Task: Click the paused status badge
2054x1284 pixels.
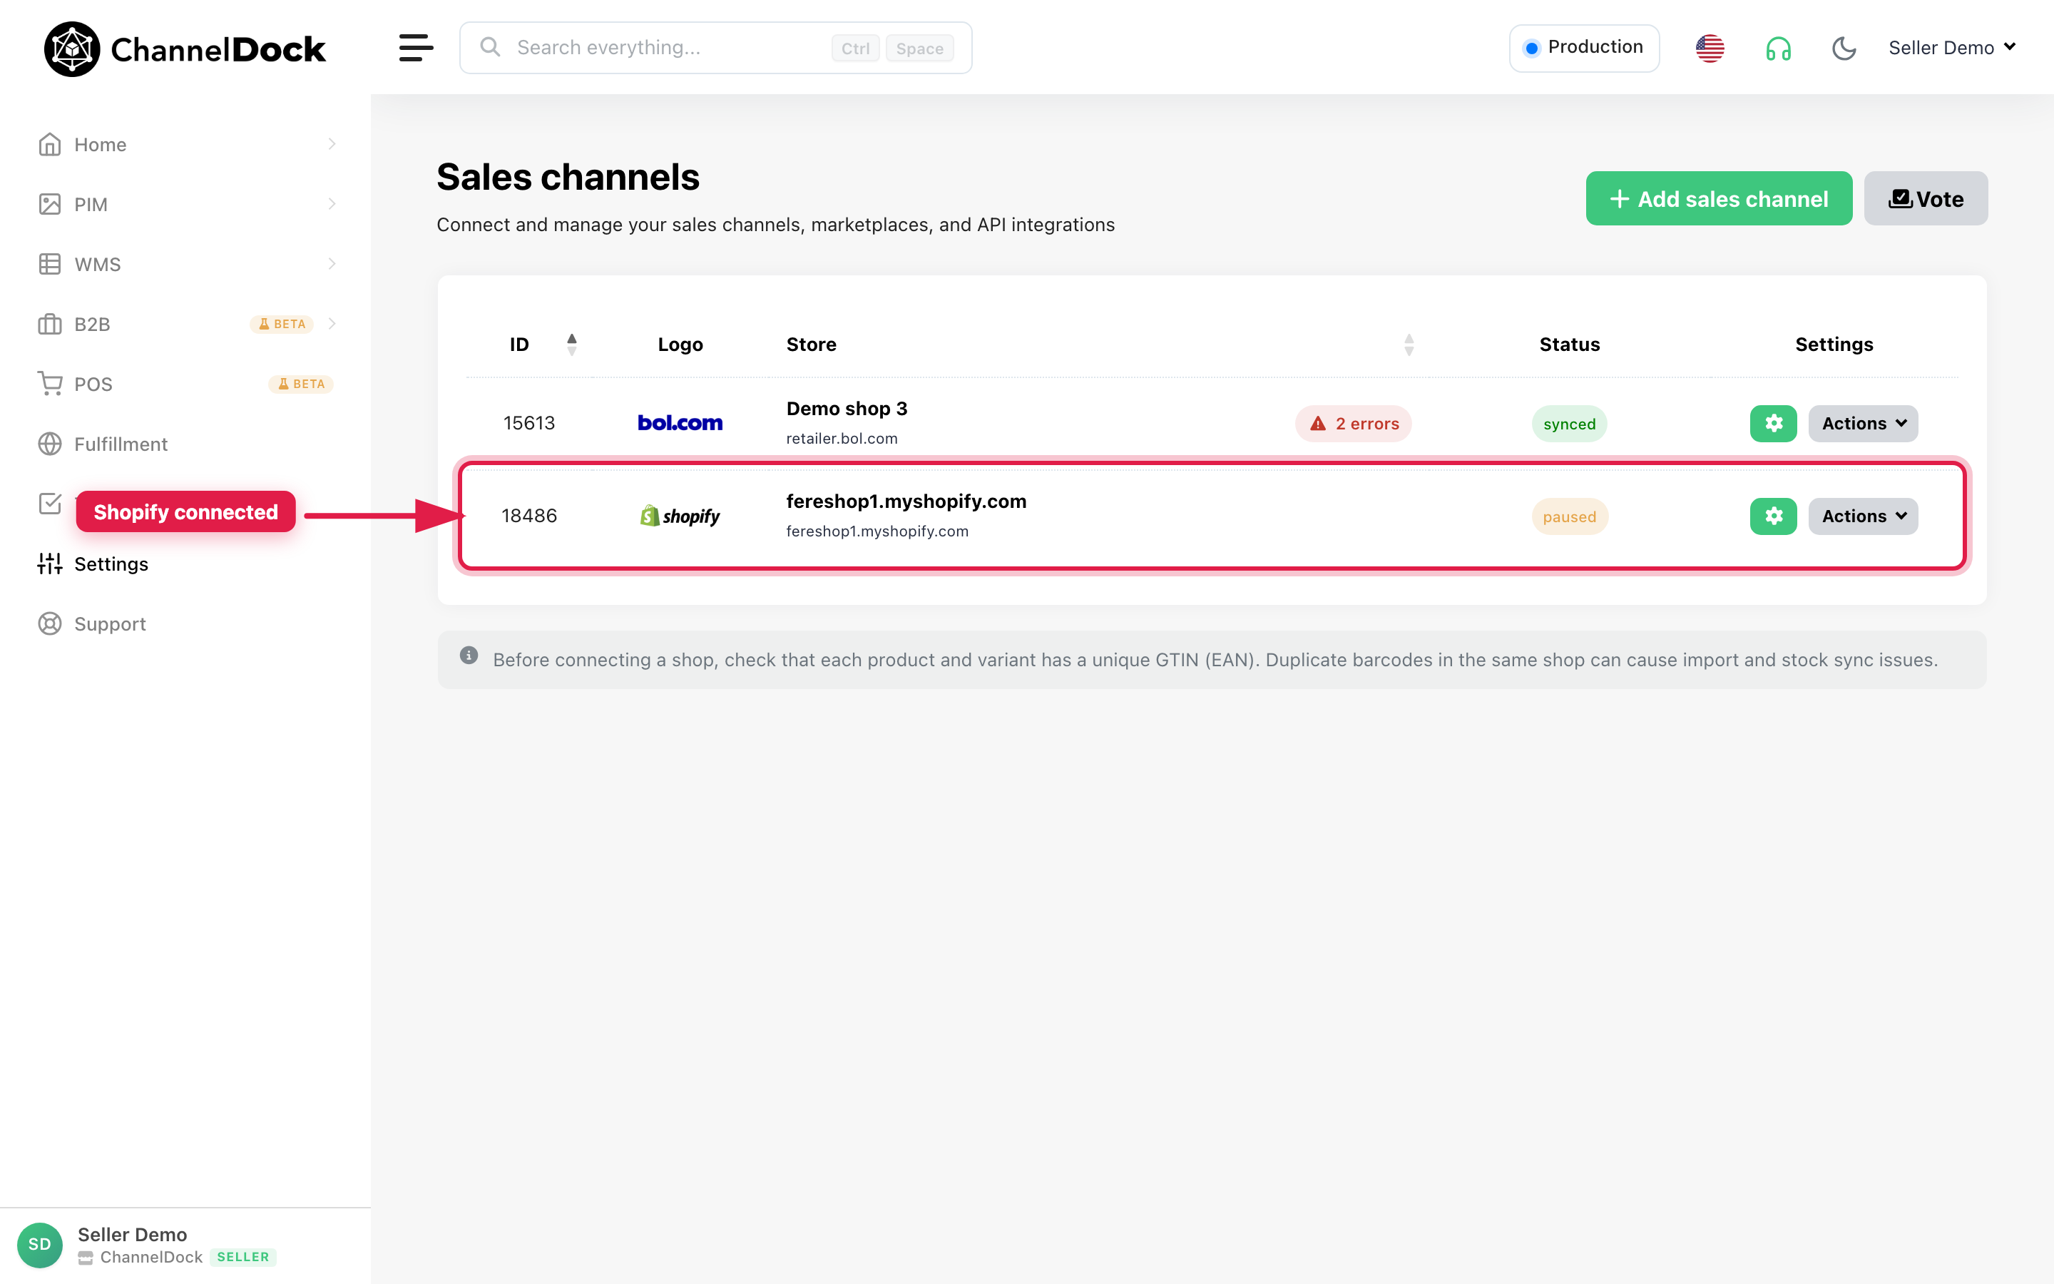Action: pyautogui.click(x=1569, y=516)
